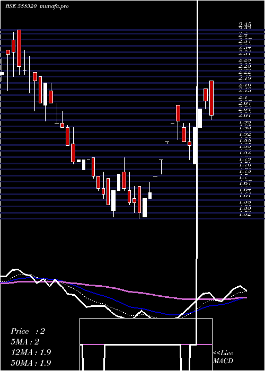Click the 2.31 price axis label
265x371 pixels.
tap(245, 54)
